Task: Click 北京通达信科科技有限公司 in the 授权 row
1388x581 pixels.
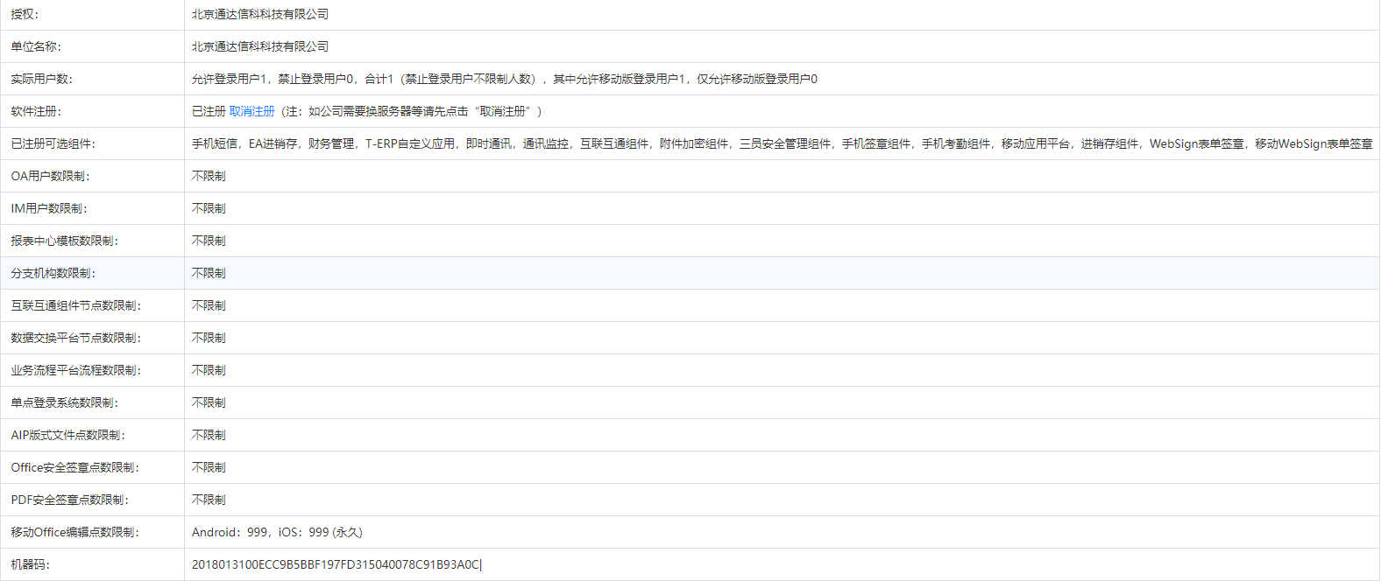Action: [260, 14]
